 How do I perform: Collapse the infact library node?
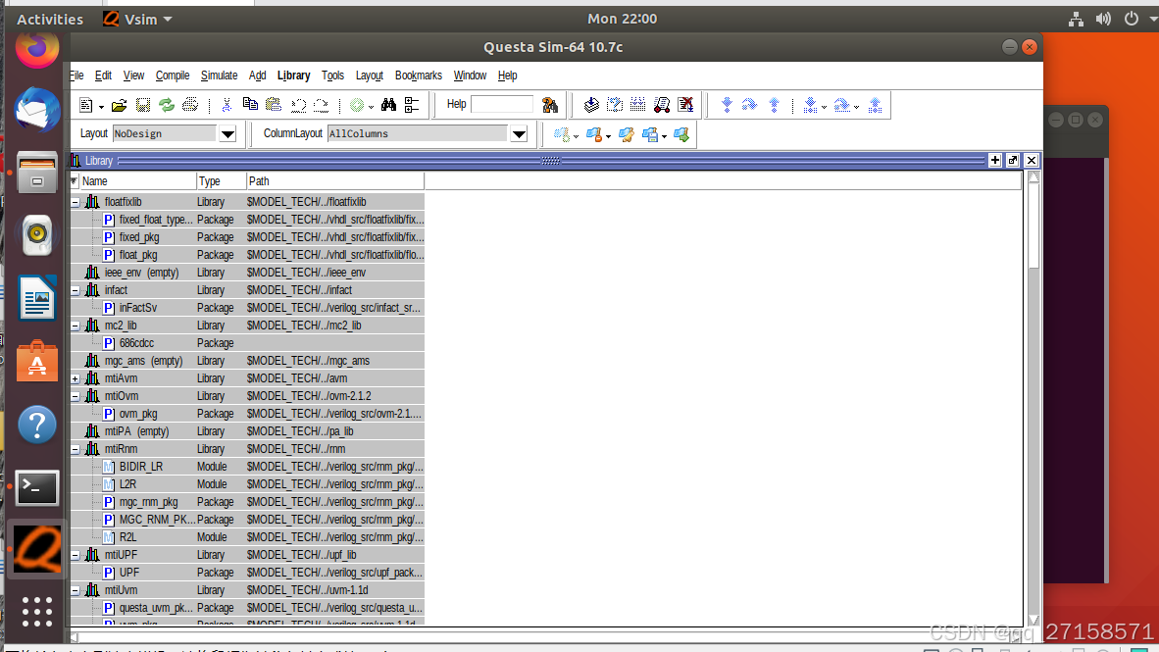(76, 290)
